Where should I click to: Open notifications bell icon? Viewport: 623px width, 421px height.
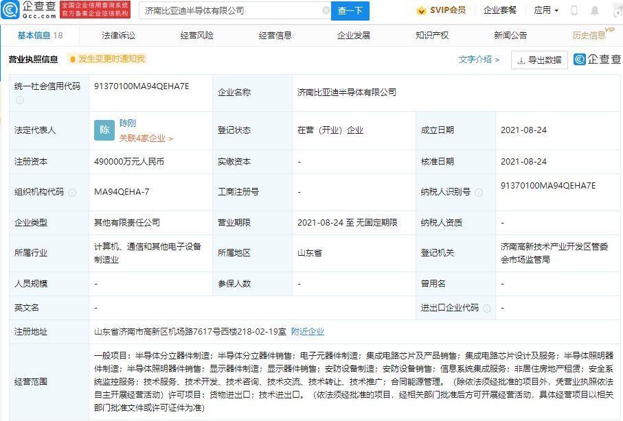(x=594, y=10)
